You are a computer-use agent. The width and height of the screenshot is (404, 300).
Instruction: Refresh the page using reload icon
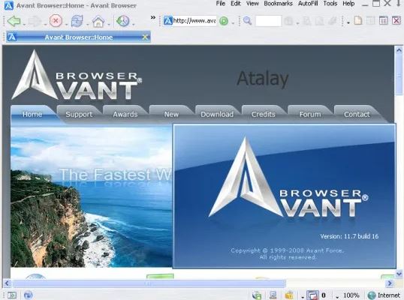[x=77, y=21]
